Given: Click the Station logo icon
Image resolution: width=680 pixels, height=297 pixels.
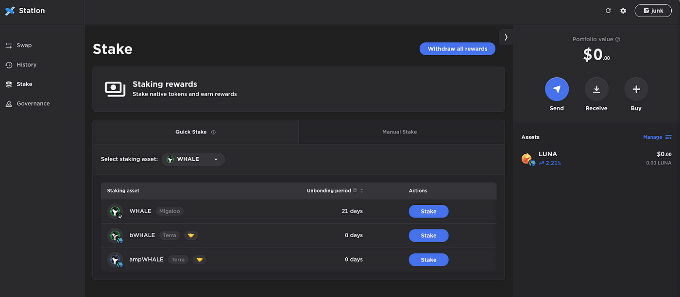Looking at the screenshot, I should [x=10, y=11].
